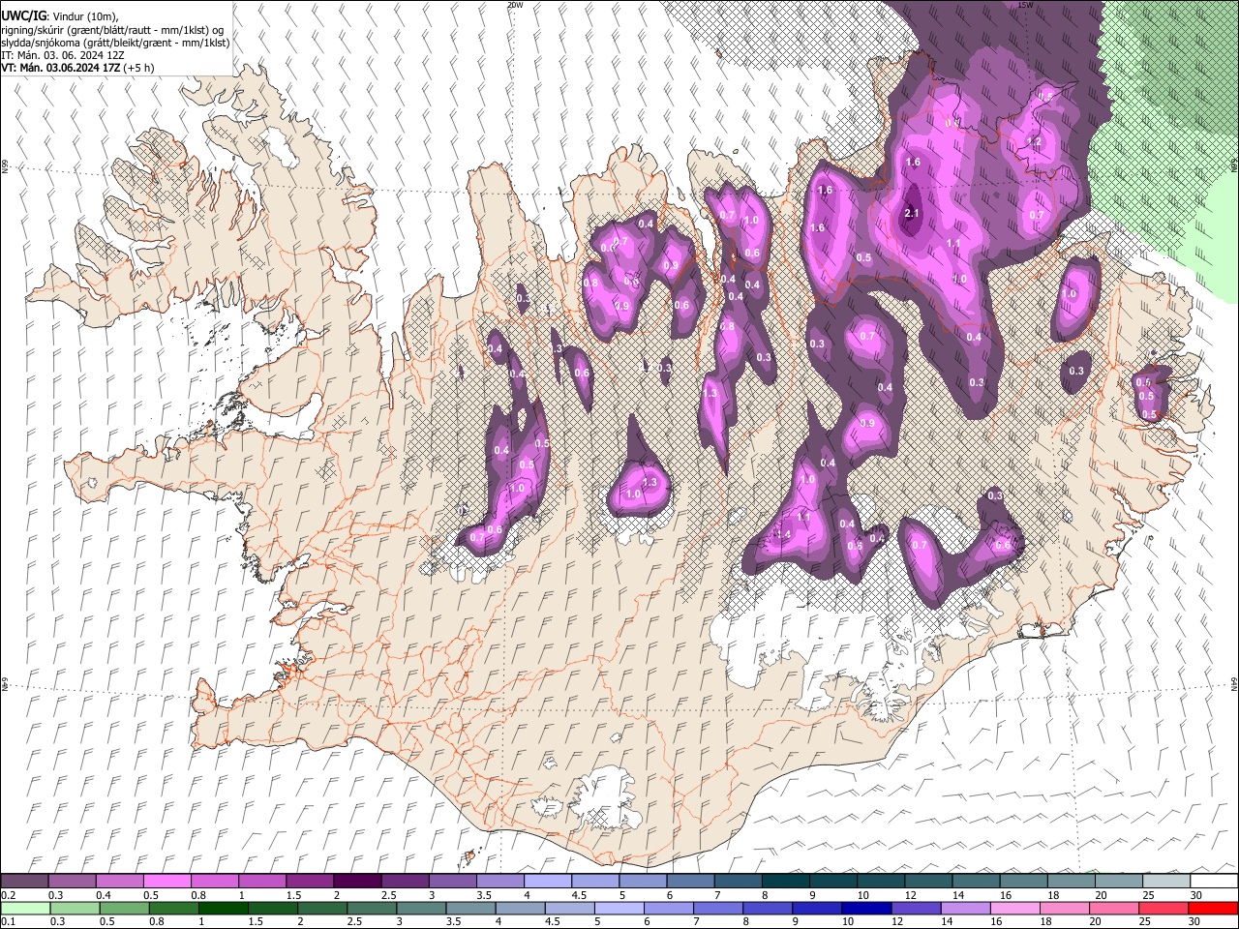Select snow scale swatch between 12 and 14

[928, 882]
